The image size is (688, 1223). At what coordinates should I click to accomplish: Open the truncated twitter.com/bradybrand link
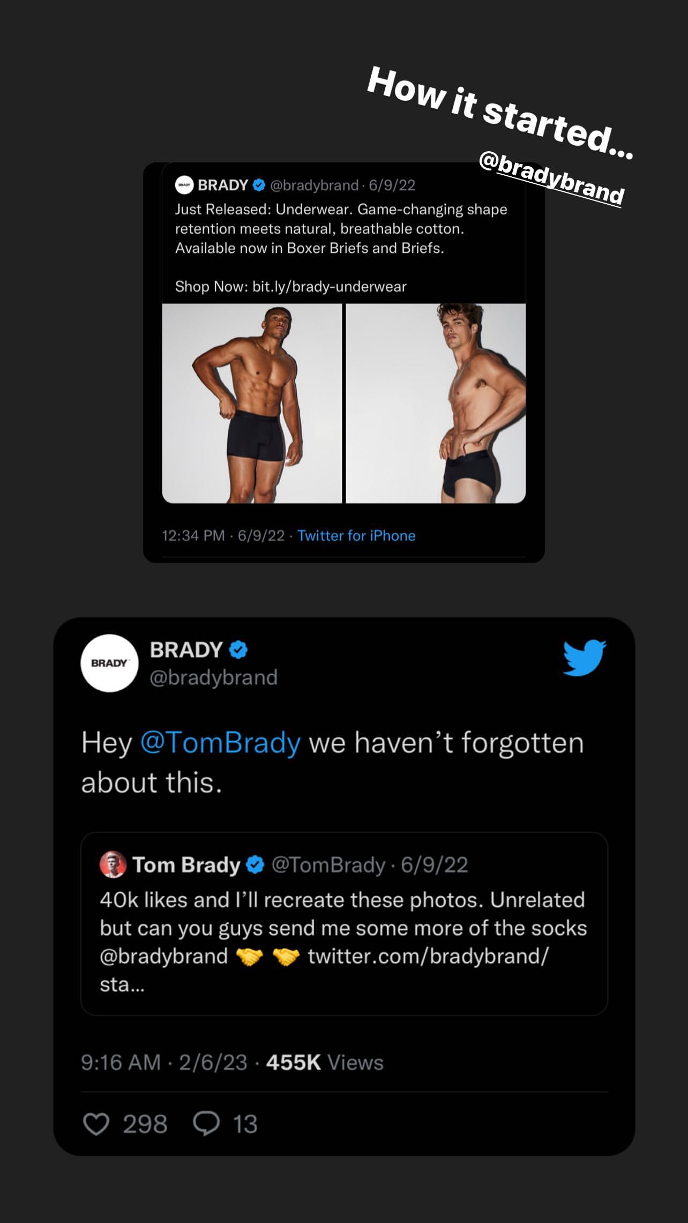click(x=428, y=956)
